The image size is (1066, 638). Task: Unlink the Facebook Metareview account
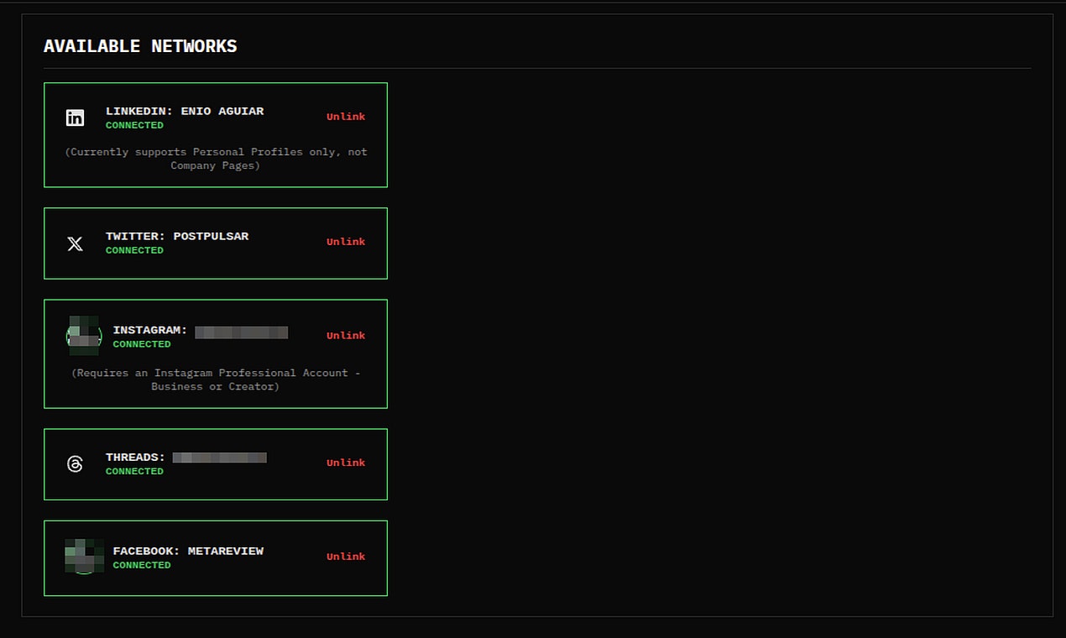tap(346, 557)
